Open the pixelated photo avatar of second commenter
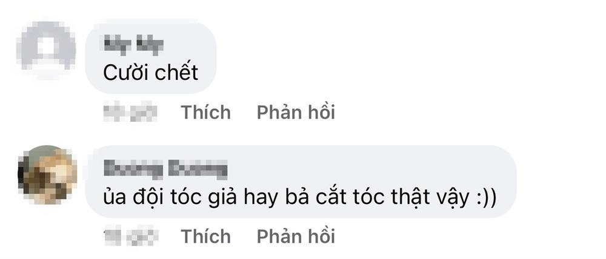 pyautogui.click(x=47, y=174)
